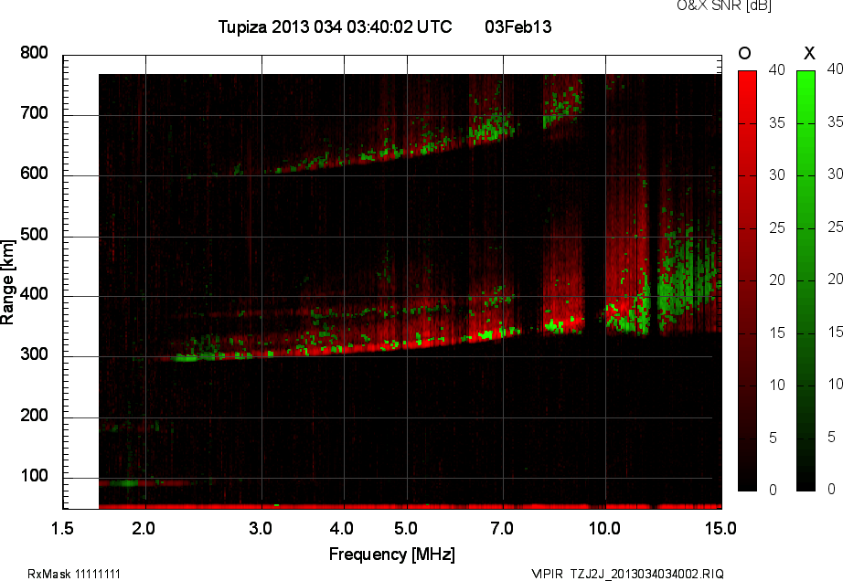
Task: Click the 40 dB label on O colorbar
Action: (x=777, y=69)
